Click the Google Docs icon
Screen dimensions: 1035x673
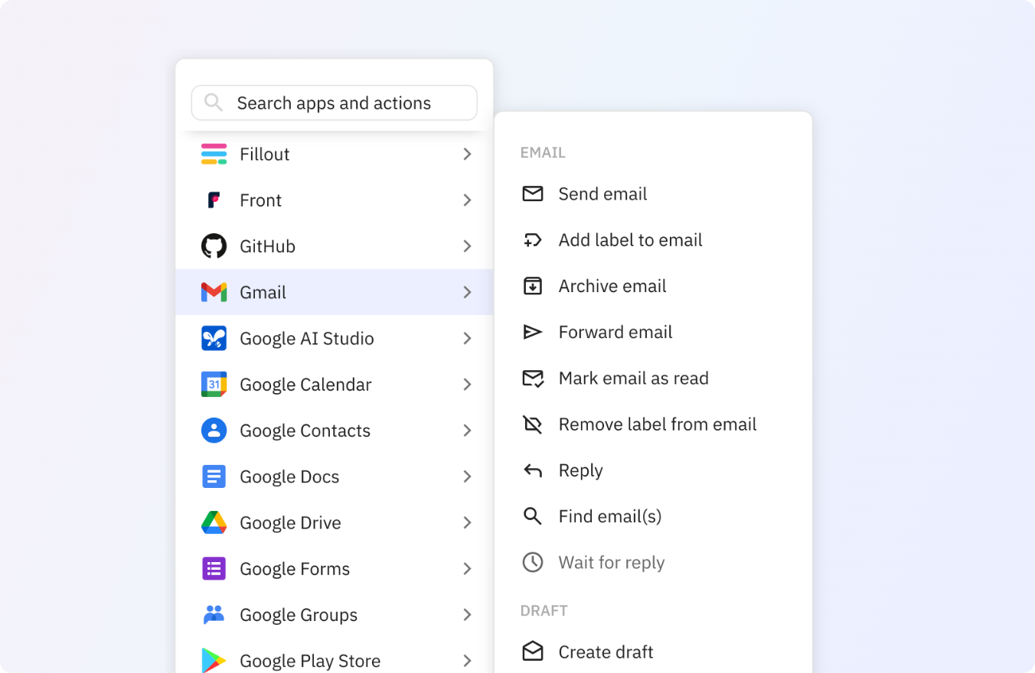click(214, 476)
